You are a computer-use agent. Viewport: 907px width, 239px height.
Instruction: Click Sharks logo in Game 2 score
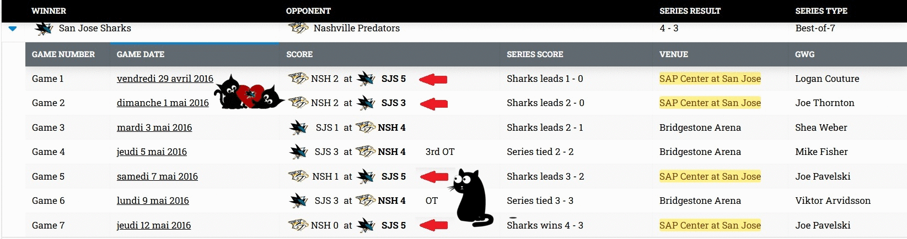click(366, 103)
